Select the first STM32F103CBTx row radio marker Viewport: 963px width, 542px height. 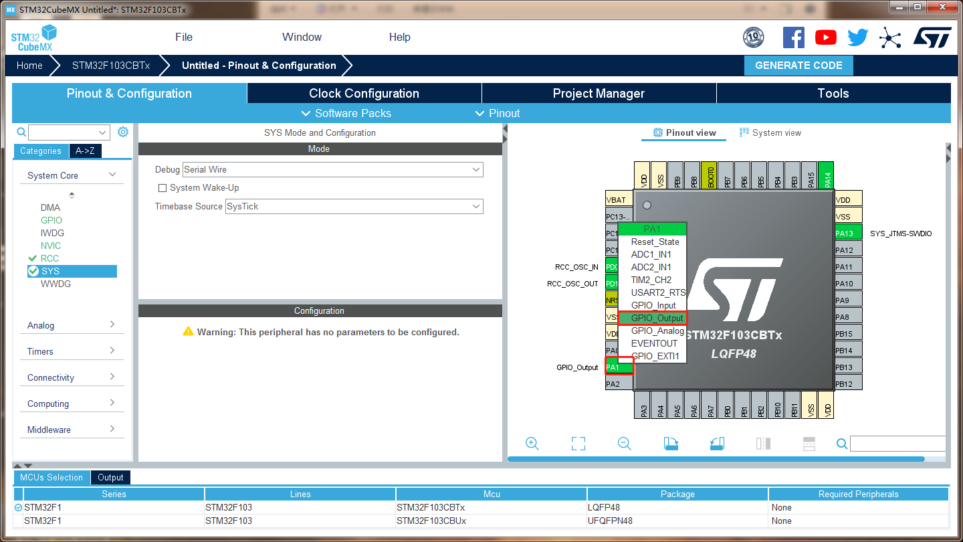[x=18, y=508]
